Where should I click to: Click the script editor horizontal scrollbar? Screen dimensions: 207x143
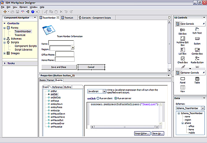(125, 127)
